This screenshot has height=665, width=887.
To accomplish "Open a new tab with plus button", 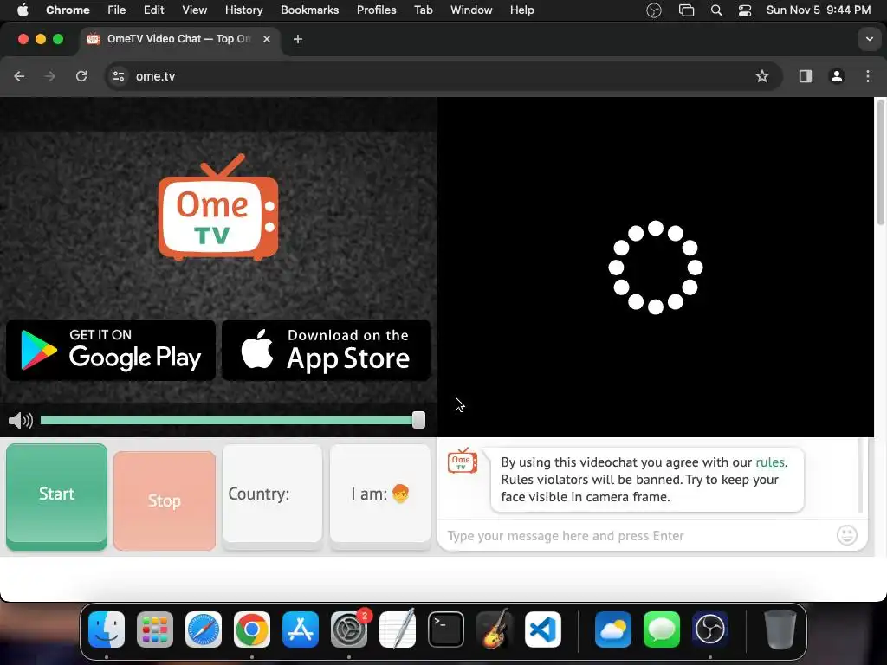I will [x=298, y=39].
